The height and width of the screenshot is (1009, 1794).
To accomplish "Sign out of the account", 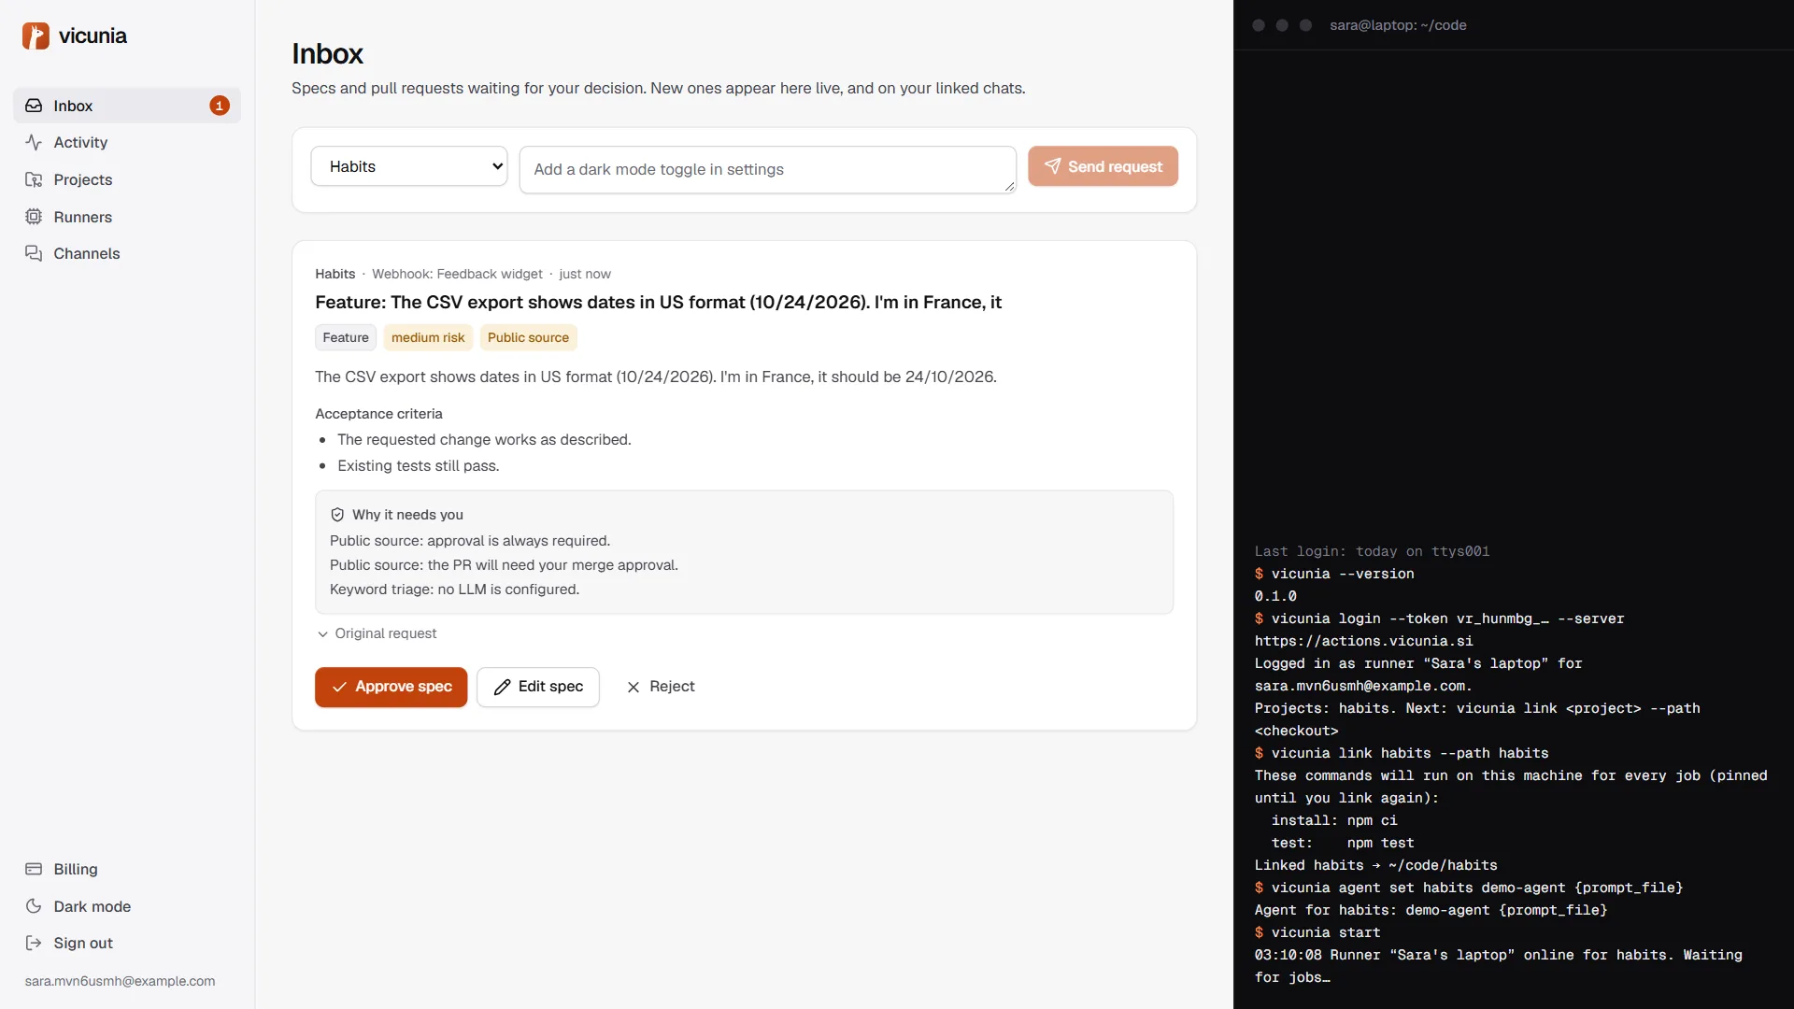I will pyautogui.click(x=127, y=943).
